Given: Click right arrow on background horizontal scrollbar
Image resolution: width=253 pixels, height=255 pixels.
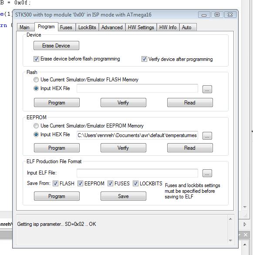Looking at the screenshot, I should coord(245,225).
